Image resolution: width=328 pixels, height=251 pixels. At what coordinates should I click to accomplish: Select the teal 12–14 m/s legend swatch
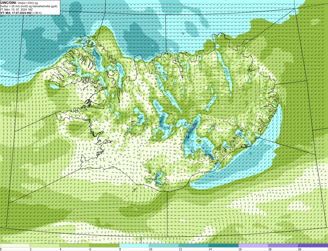tap(194, 245)
